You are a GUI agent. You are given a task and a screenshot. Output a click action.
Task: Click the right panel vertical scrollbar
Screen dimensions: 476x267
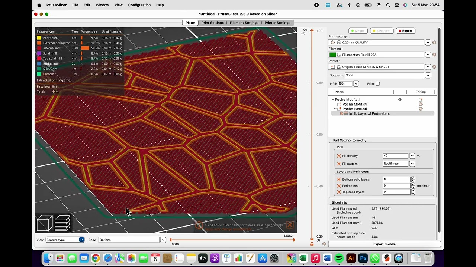440,130
